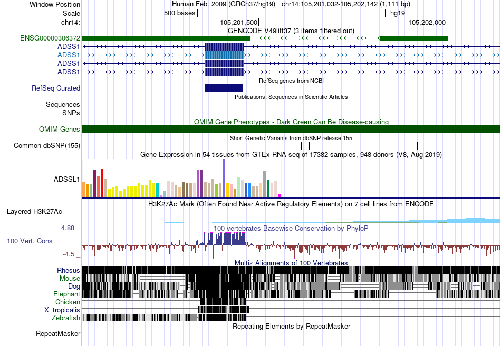Click the RefSeq Curated exon block
The width and height of the screenshot is (501, 346).
(x=224, y=88)
